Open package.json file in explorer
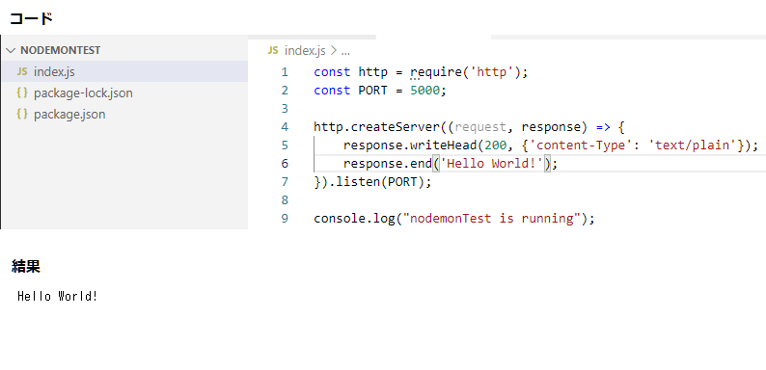The image size is (766, 370). coord(124,115)
